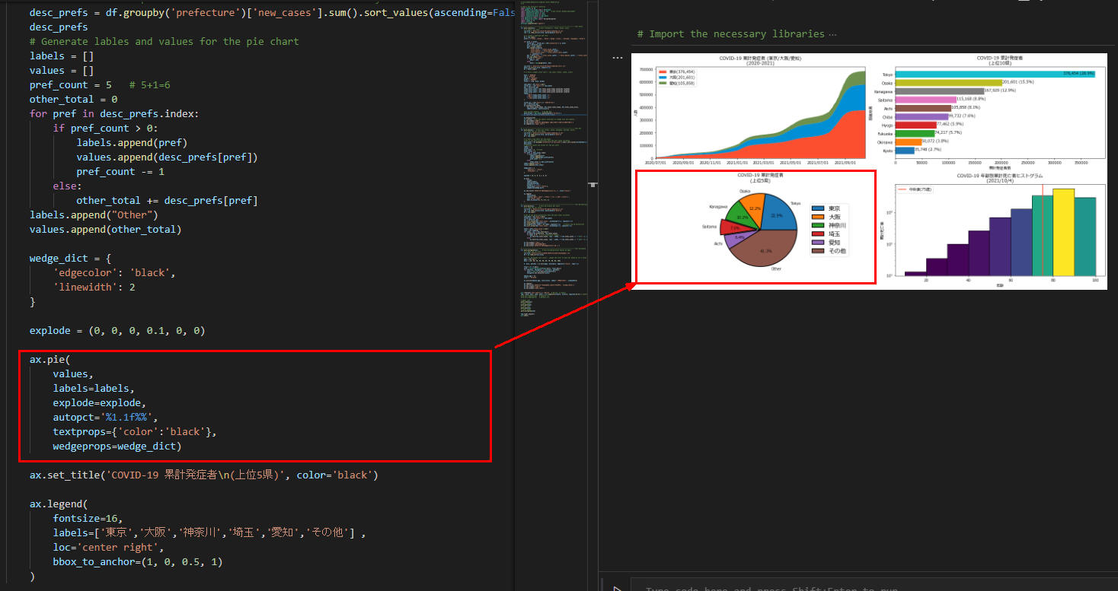Click the labels.append("Other") line

tap(94, 214)
